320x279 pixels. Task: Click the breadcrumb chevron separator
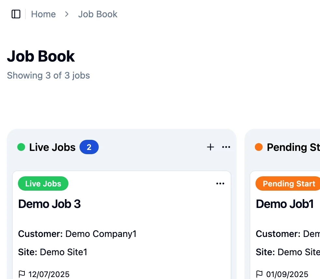67,14
